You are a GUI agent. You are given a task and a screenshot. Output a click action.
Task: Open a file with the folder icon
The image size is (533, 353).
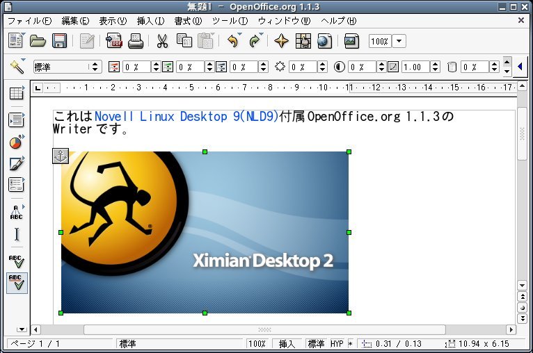point(38,41)
